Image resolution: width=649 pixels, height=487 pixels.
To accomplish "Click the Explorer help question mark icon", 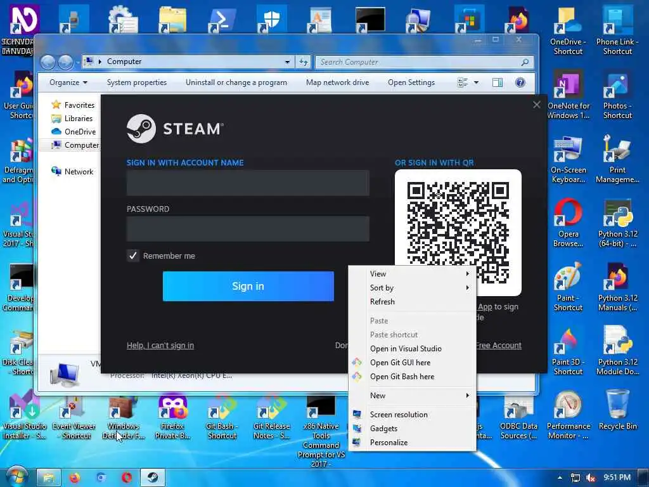I will pyautogui.click(x=520, y=82).
